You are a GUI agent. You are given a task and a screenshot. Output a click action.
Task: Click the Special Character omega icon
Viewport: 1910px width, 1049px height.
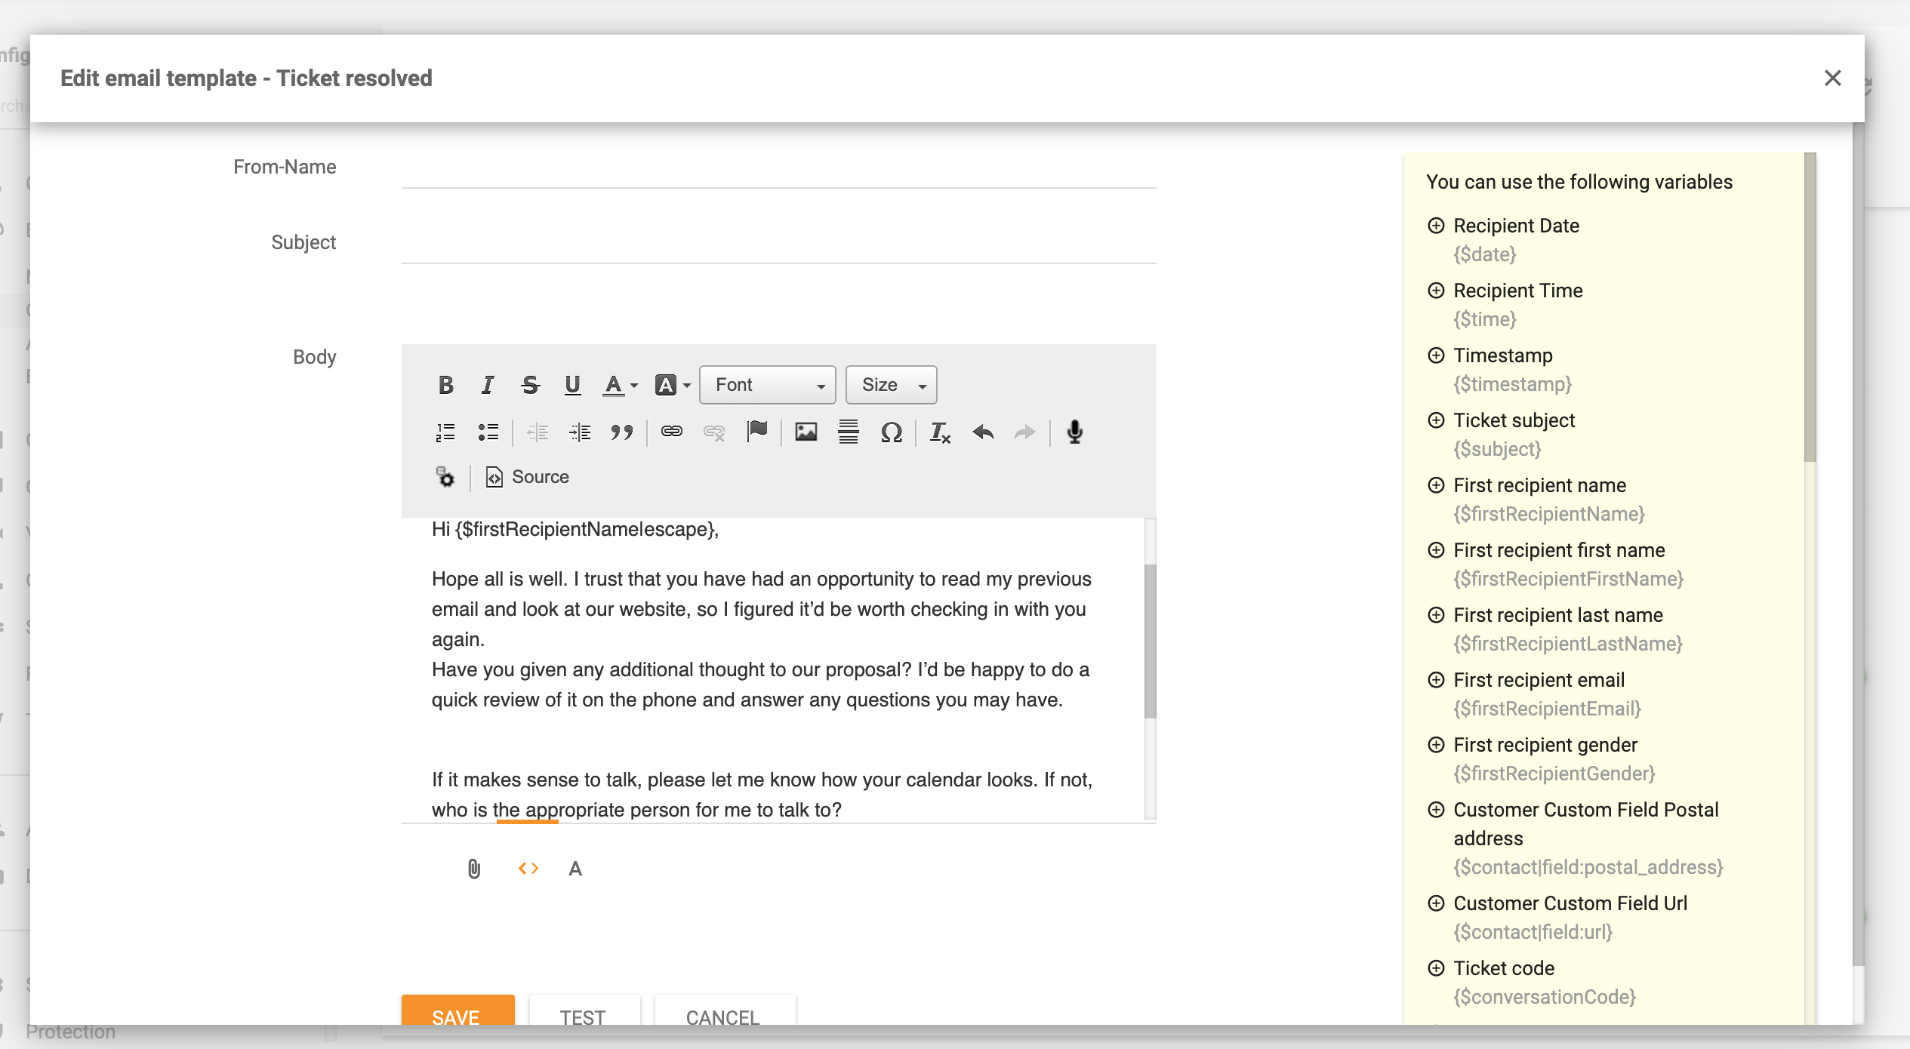892,432
